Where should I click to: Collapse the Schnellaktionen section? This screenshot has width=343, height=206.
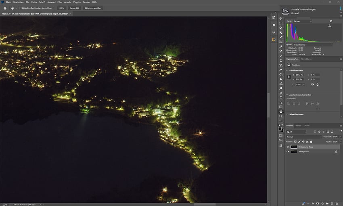click(x=287, y=114)
